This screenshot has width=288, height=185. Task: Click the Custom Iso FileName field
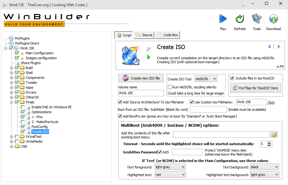(251, 102)
